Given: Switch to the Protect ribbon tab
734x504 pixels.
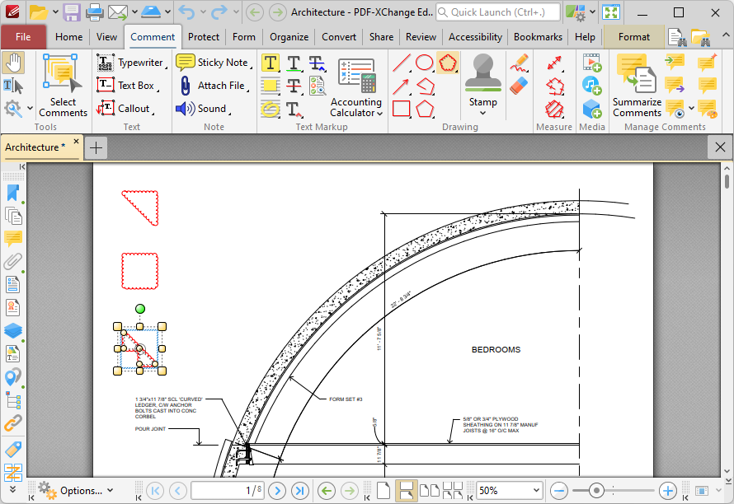Looking at the screenshot, I should (x=203, y=37).
